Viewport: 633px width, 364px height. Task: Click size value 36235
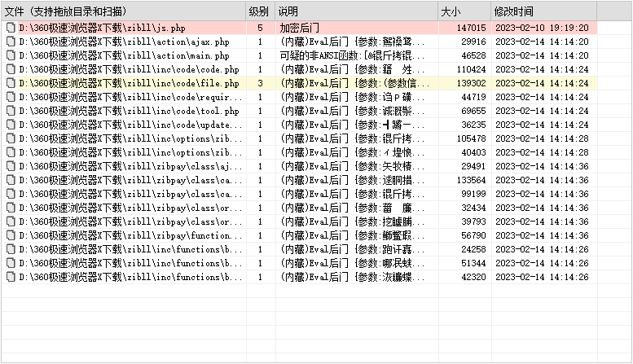pos(473,125)
